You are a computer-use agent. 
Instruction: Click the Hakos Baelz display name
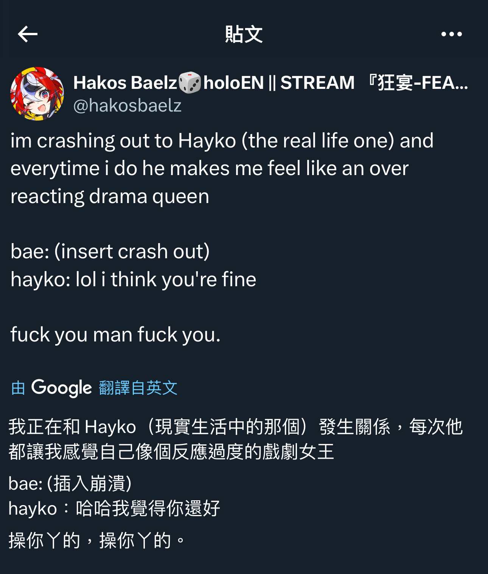tap(125, 83)
